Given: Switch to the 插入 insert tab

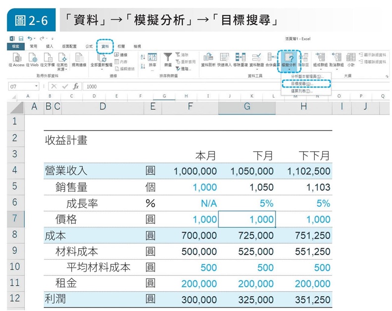Looking at the screenshot, I should coord(49,46).
